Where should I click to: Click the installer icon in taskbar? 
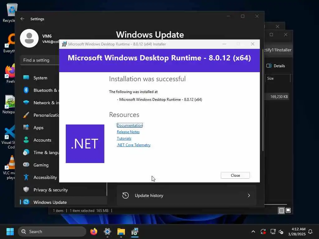point(135,232)
